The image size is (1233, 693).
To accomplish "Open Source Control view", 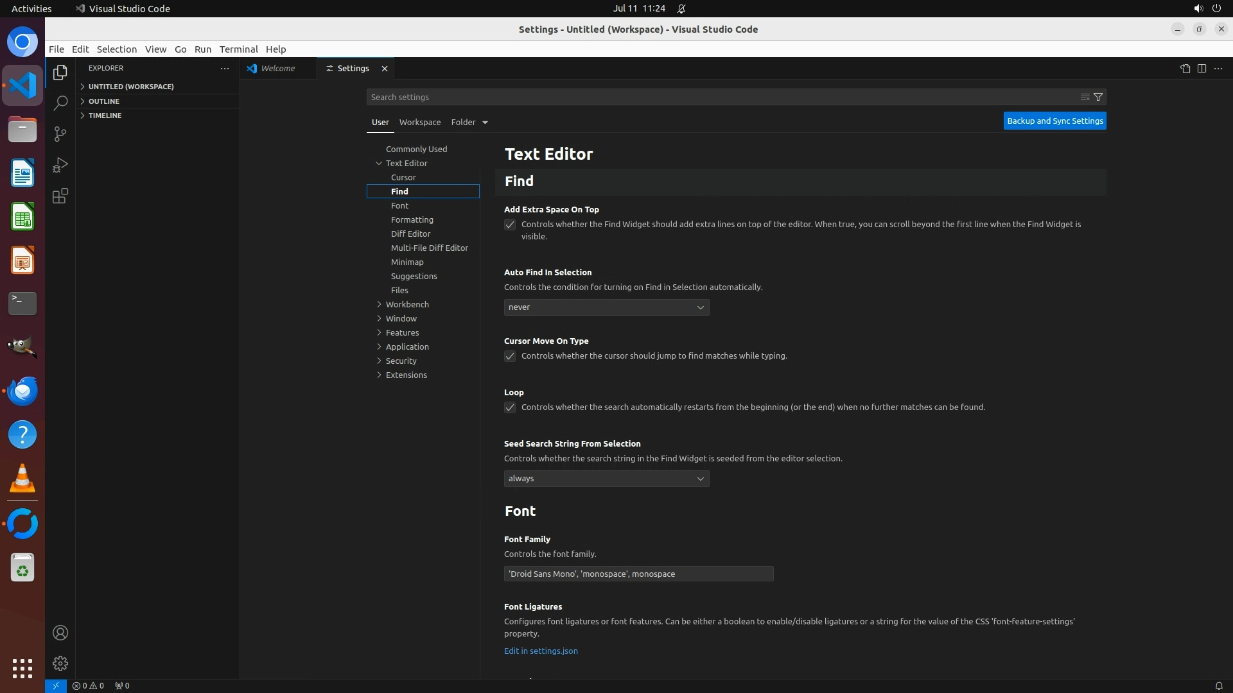I will tap(60, 134).
